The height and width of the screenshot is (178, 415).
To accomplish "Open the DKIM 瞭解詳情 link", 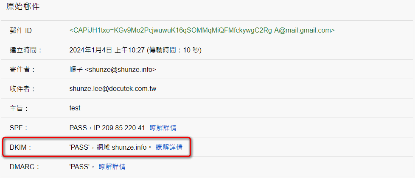I will click(169, 148).
